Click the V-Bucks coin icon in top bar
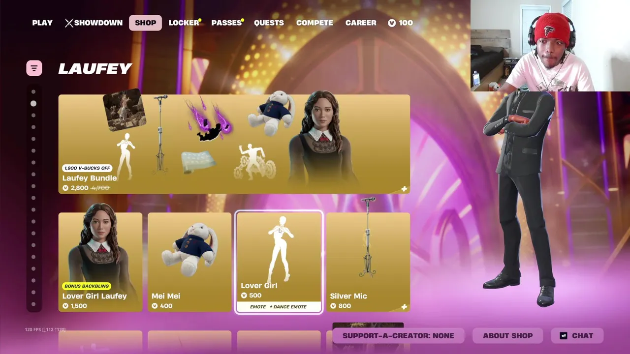 [392, 23]
